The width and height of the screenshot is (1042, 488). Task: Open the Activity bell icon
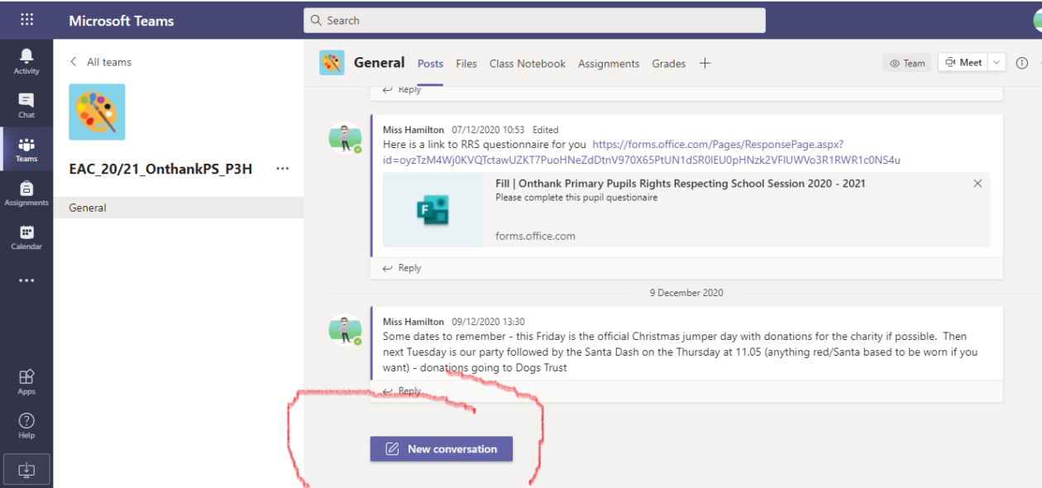pyautogui.click(x=26, y=60)
